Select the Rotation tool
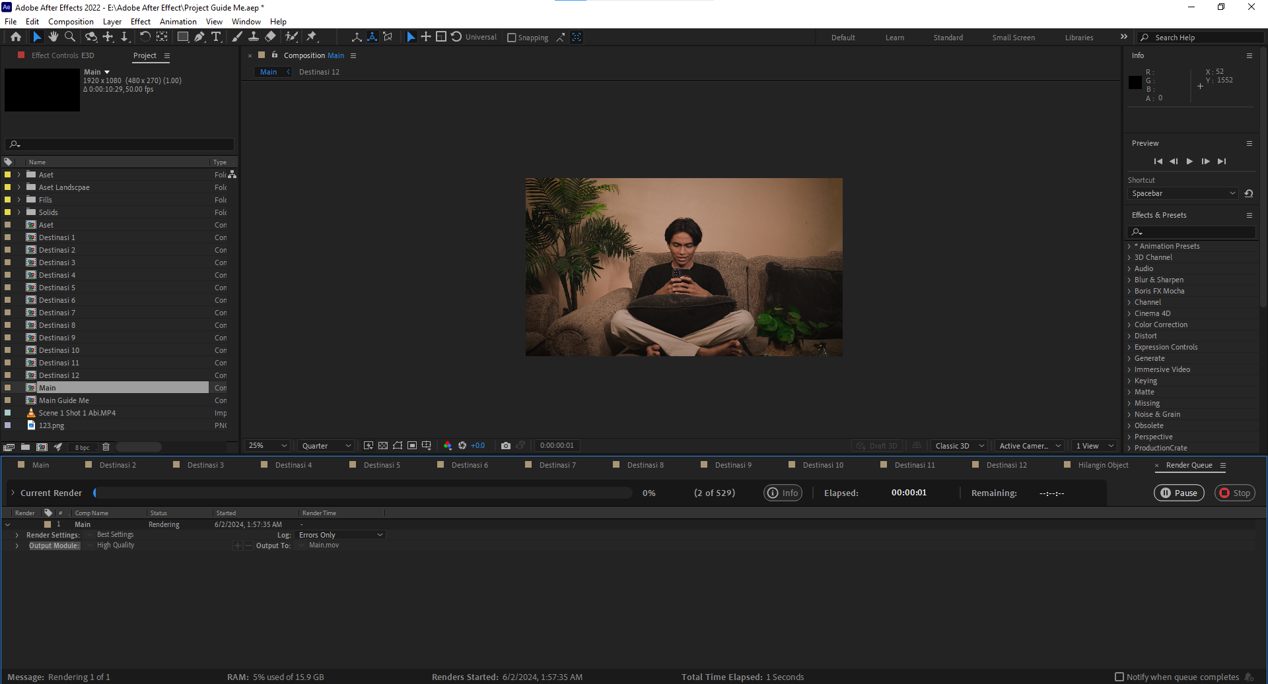The image size is (1268, 684). click(x=145, y=37)
